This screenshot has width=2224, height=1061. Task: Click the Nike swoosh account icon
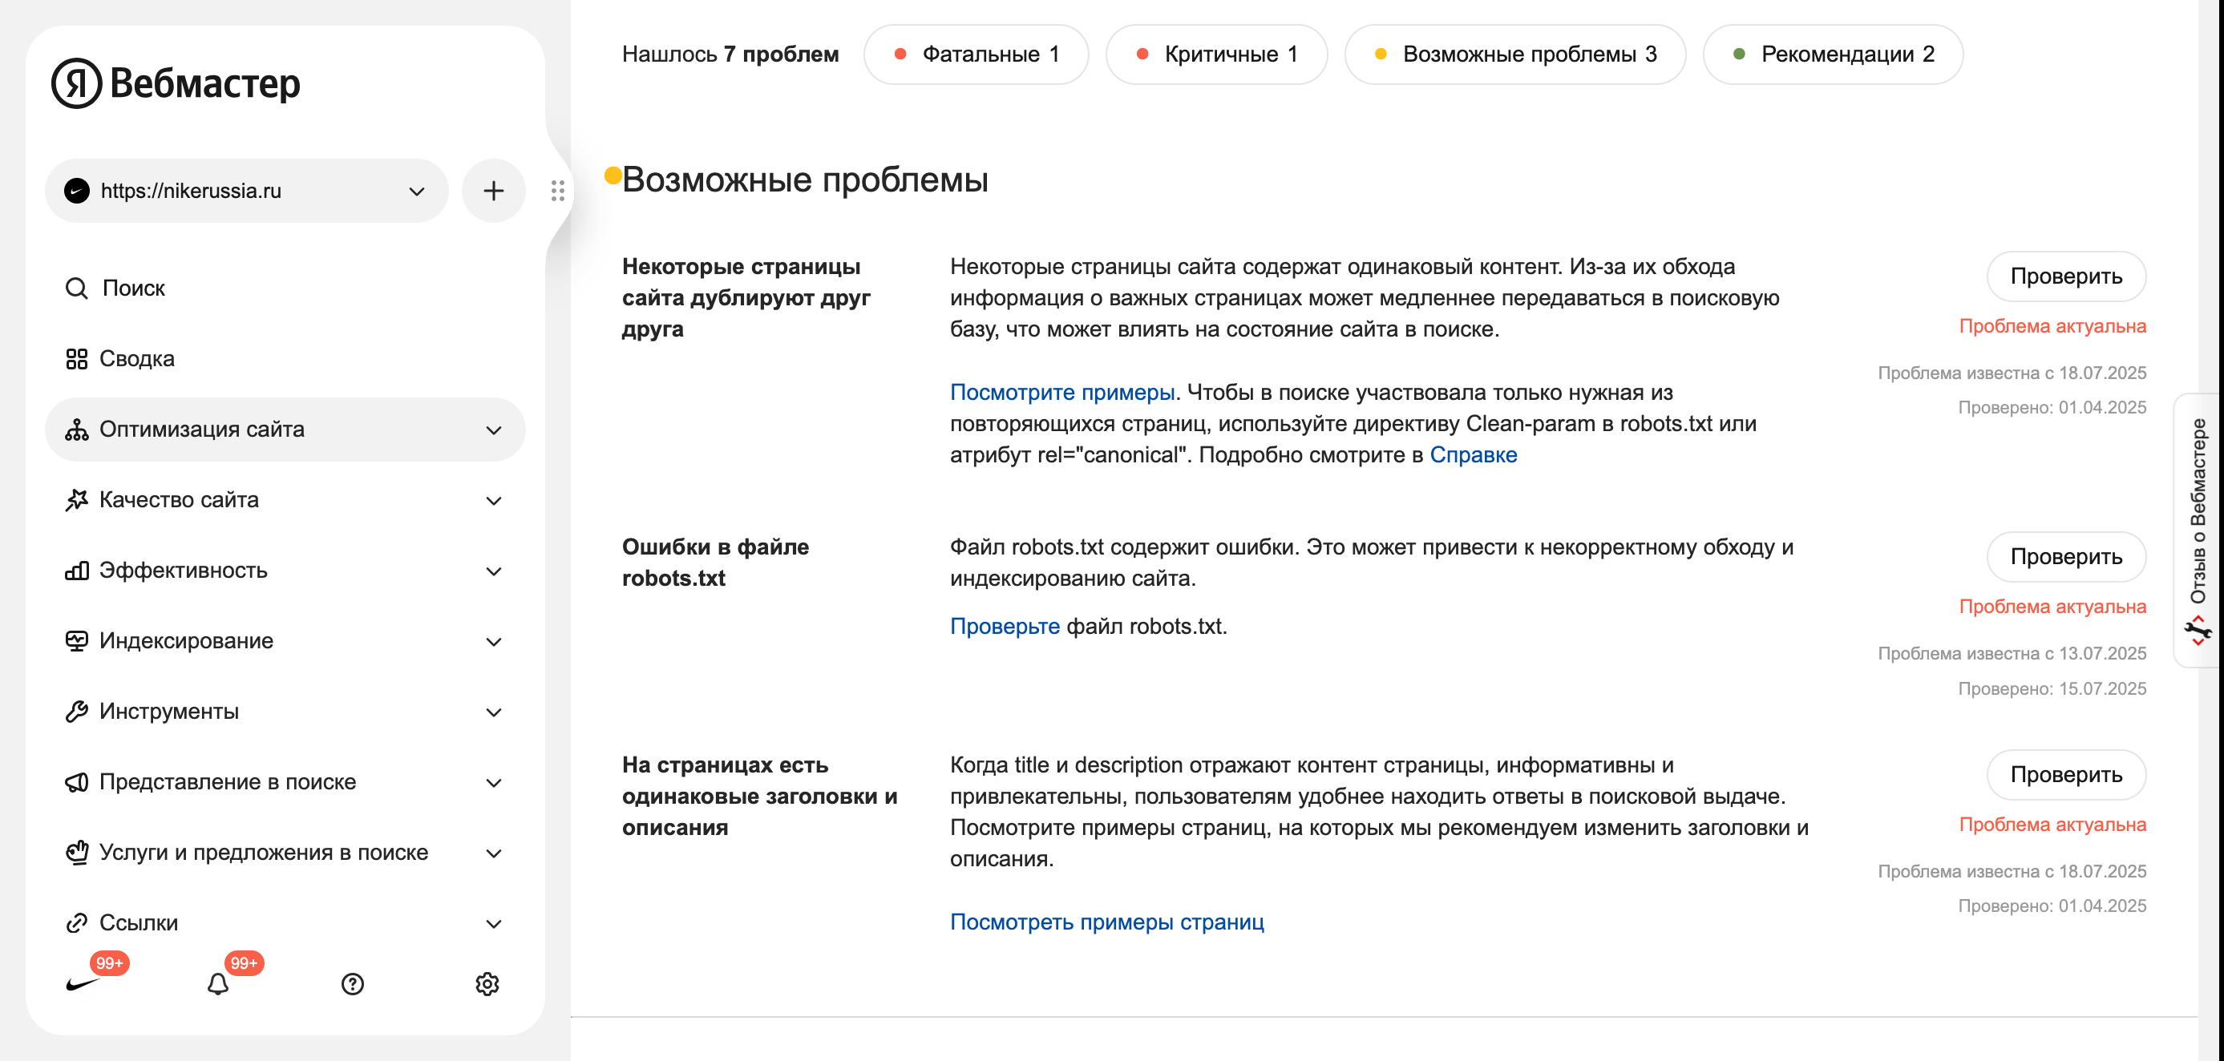[x=83, y=984]
